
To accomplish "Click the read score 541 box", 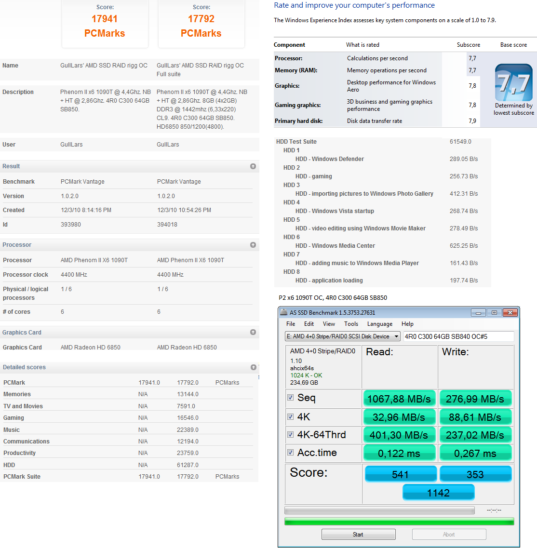I will click(x=401, y=474).
